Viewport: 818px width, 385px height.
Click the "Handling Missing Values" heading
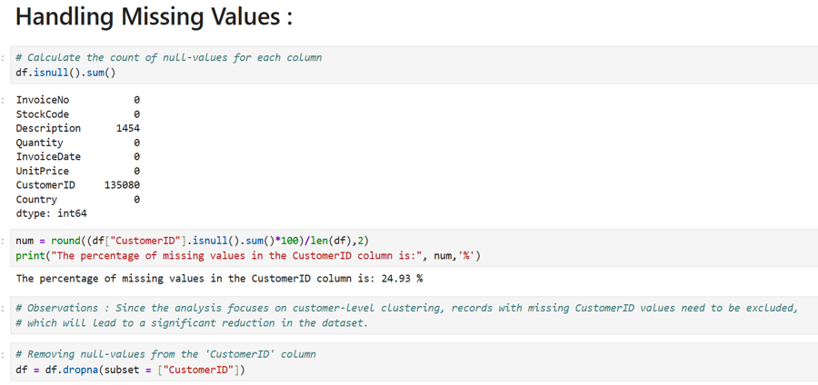[x=155, y=17]
